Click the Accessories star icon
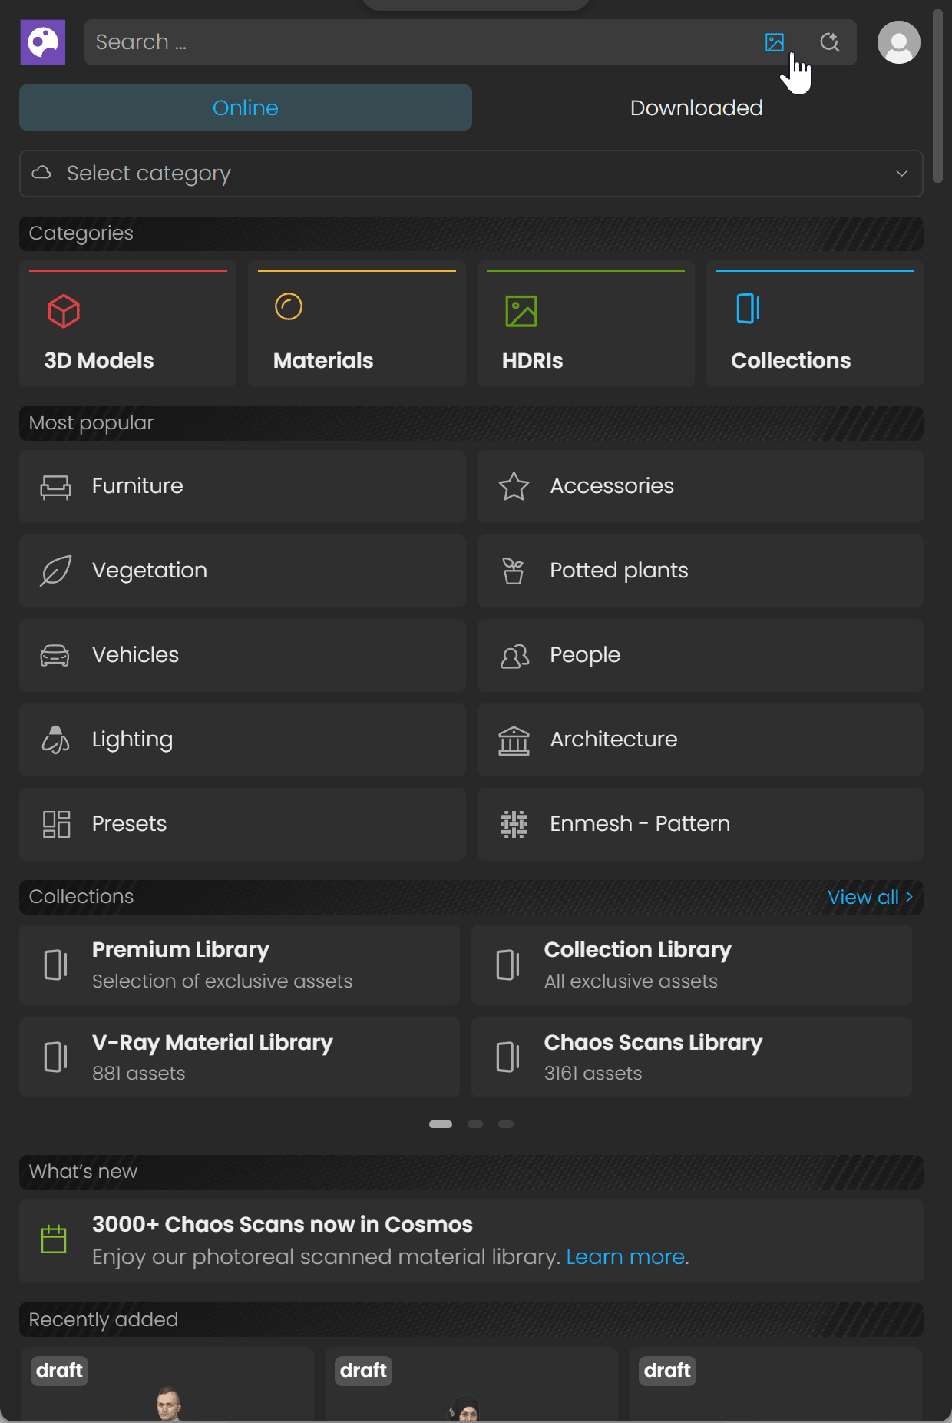The width and height of the screenshot is (952, 1423). pos(514,486)
